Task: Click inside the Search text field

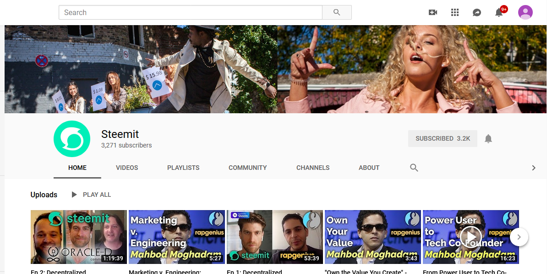Action: (x=191, y=12)
